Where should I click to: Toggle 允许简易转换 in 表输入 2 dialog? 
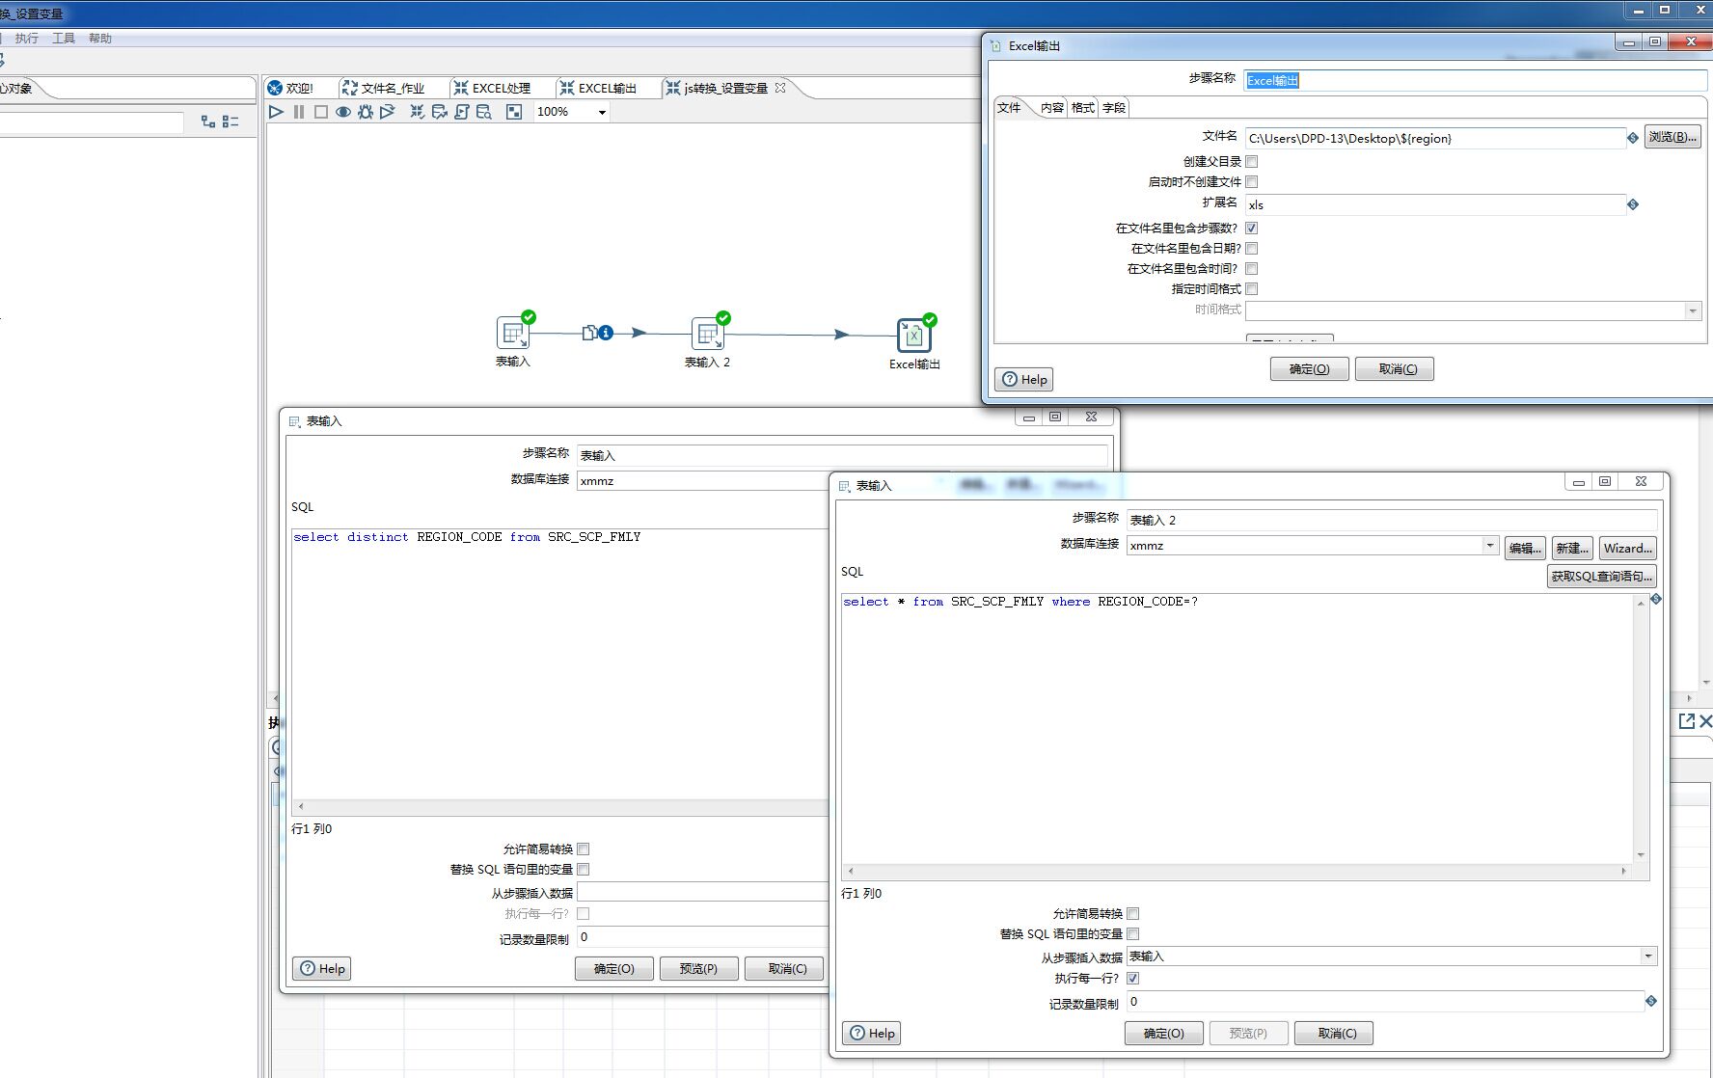pyautogui.click(x=1133, y=914)
